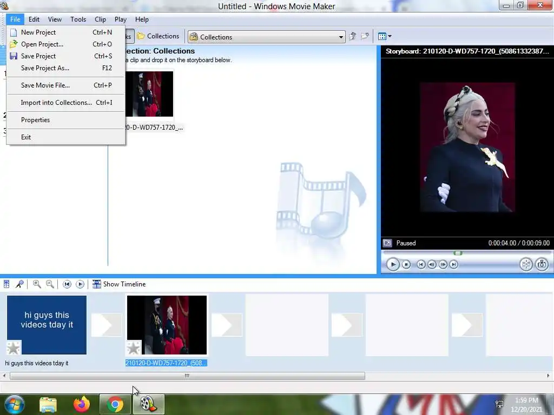The height and width of the screenshot is (415, 554).
Task: Choose Import into Collections... entry
Action: pos(65,103)
